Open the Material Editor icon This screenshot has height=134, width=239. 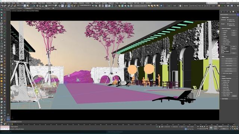point(116,6)
